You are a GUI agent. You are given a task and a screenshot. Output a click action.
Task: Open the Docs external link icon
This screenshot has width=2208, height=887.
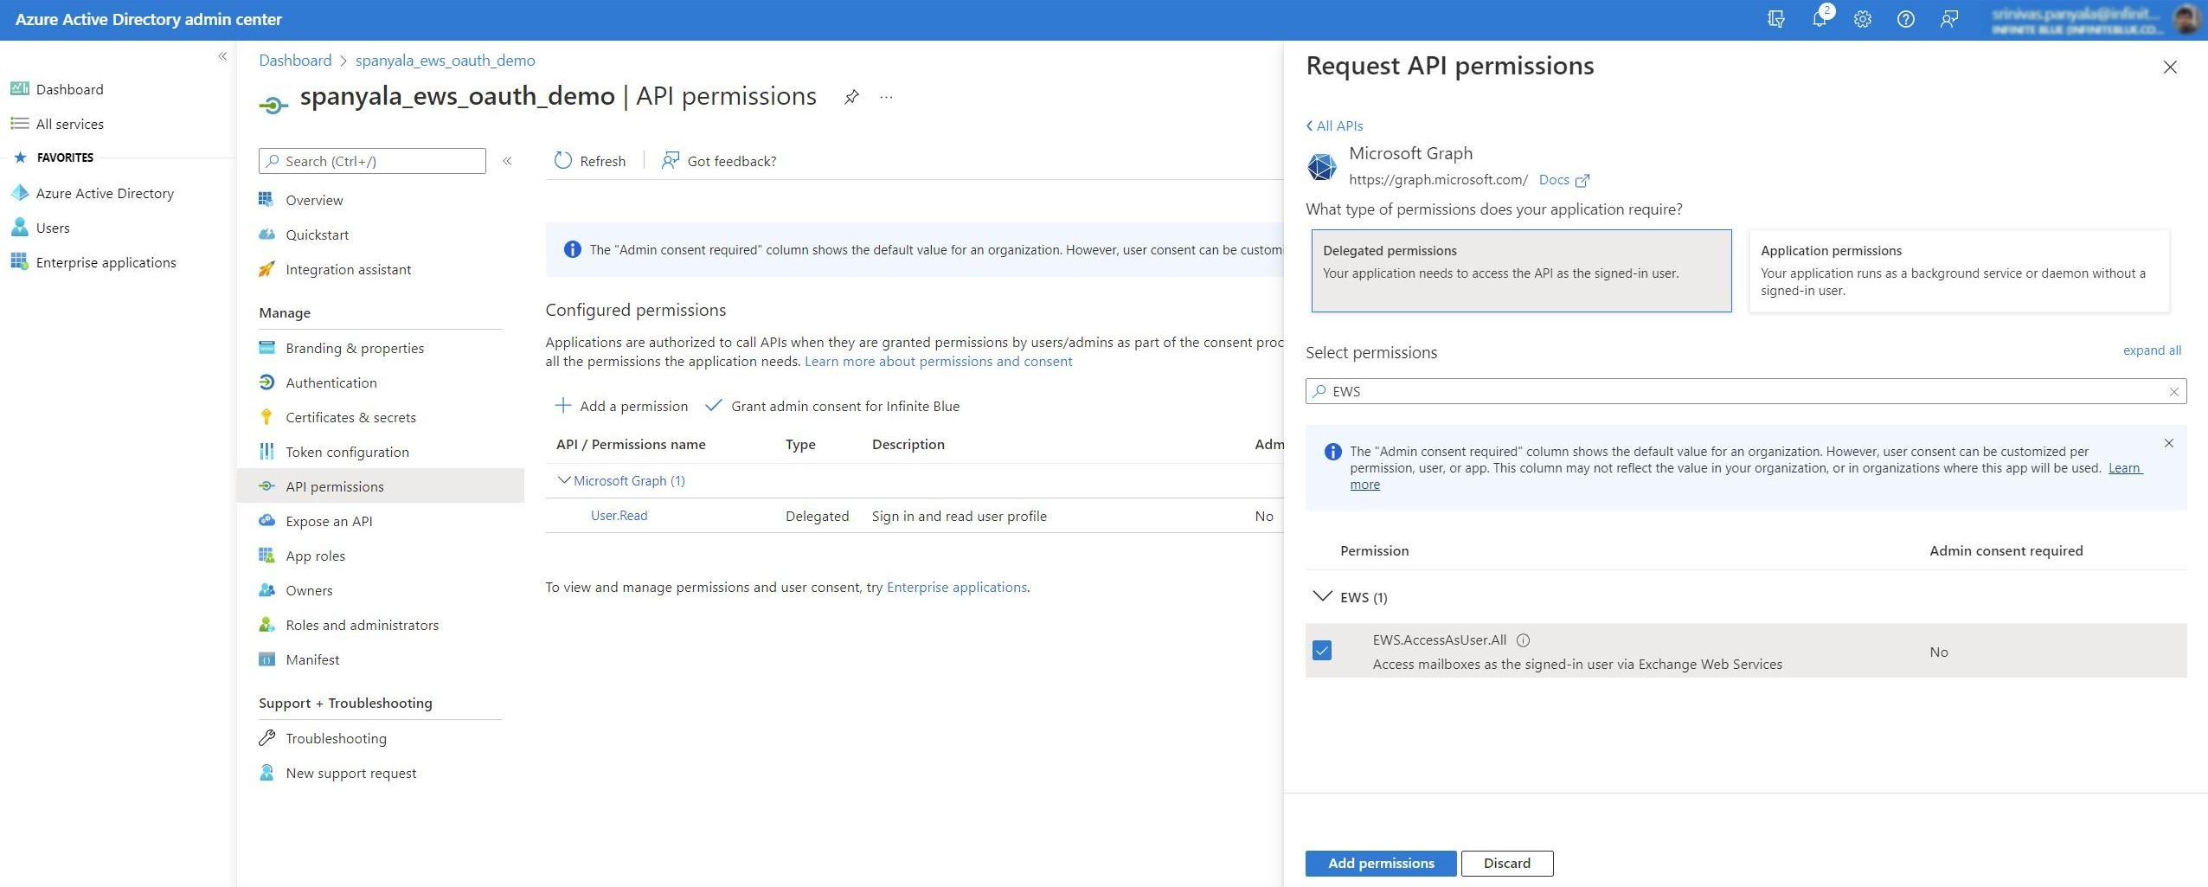1582,180
